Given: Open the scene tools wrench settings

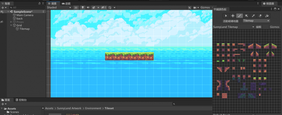Looking at the screenshot, I should click(189, 7).
